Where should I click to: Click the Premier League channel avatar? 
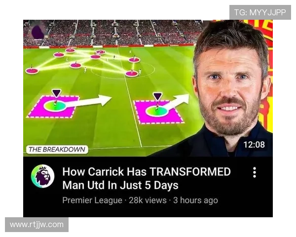coord(42,176)
